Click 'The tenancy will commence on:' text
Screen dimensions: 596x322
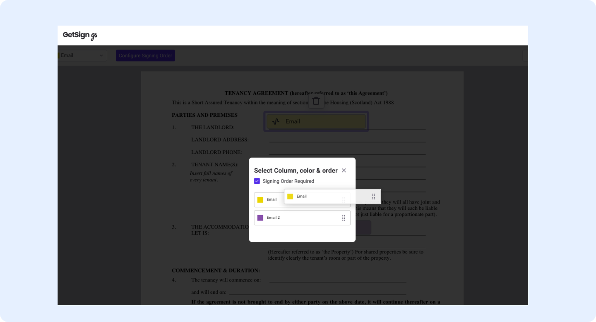(x=226, y=280)
